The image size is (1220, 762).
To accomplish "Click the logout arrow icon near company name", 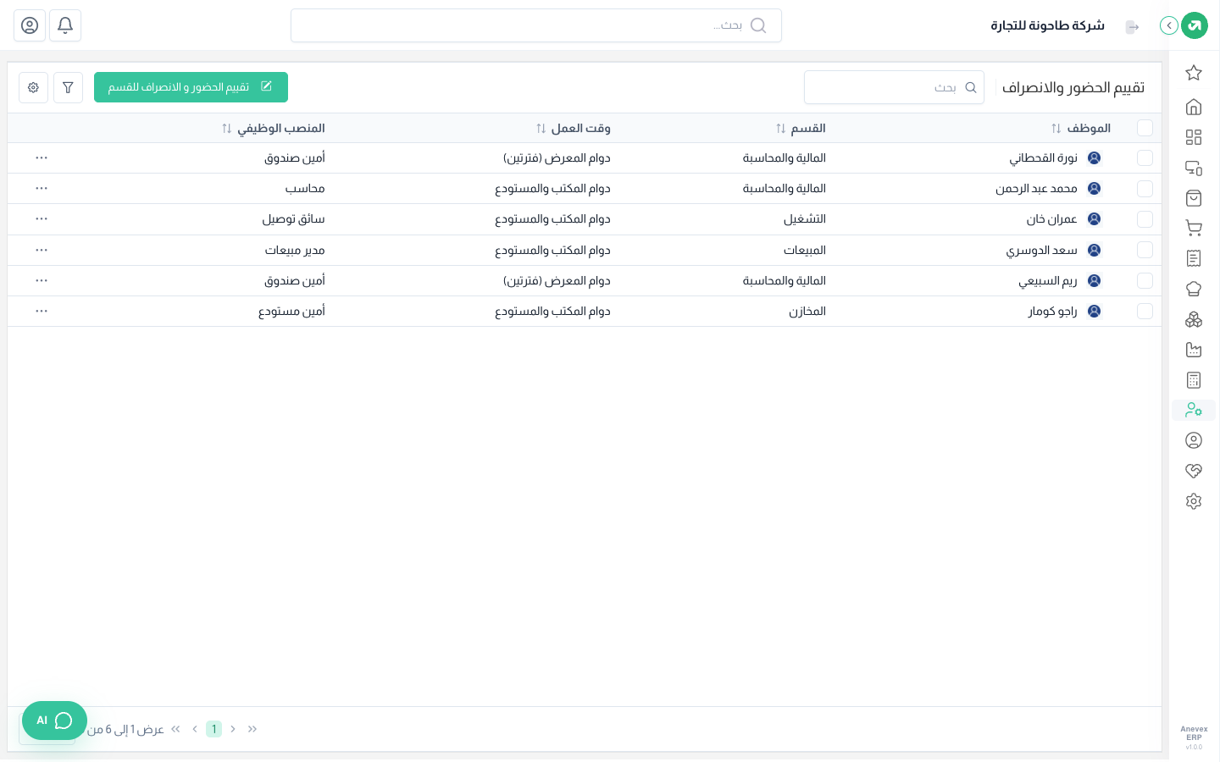I will click(x=1133, y=27).
